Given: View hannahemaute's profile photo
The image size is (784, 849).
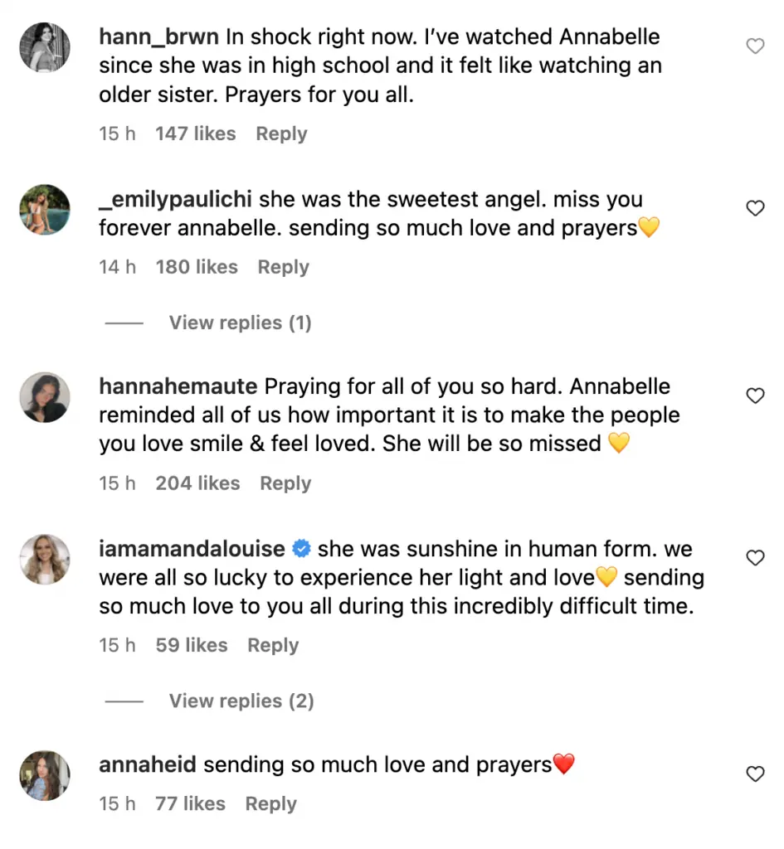Looking at the screenshot, I should pyautogui.click(x=45, y=396).
